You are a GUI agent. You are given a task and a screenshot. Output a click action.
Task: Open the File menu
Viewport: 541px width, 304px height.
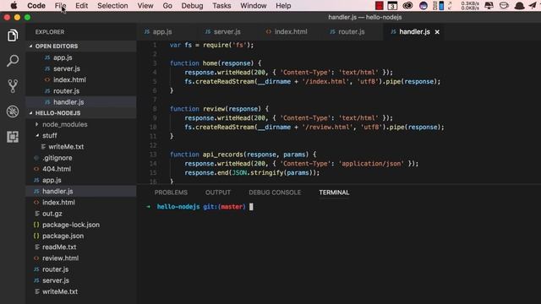point(60,6)
